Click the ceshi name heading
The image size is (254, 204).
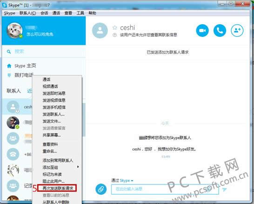coord(127,28)
